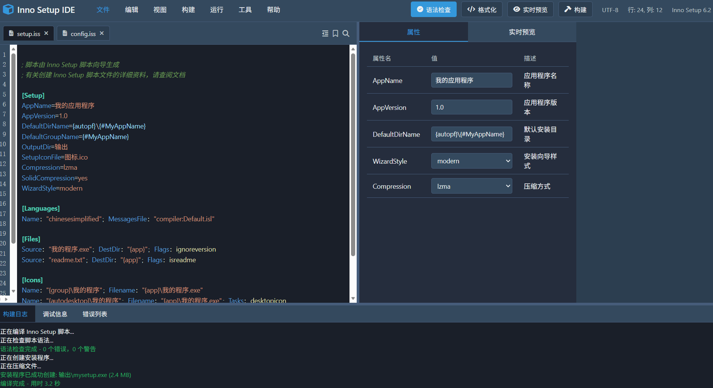Select the 实时预览 panel tab
This screenshot has width=713, height=388.
pyautogui.click(x=522, y=32)
